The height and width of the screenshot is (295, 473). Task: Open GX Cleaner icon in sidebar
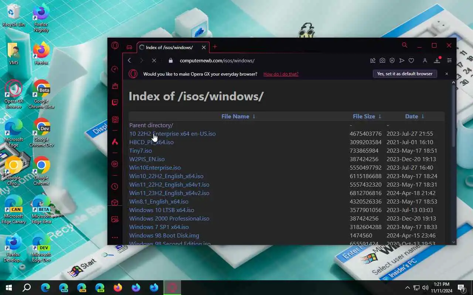tap(115, 86)
